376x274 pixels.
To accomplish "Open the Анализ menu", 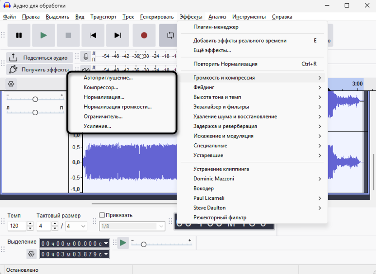I will click(217, 17).
